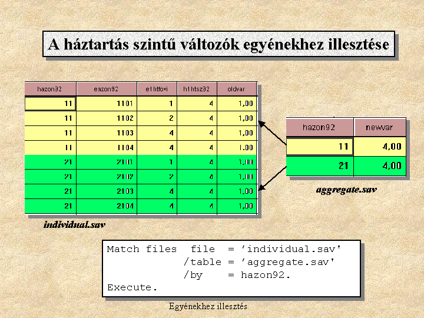Select the 21 cell in aggregate table

coord(319,166)
